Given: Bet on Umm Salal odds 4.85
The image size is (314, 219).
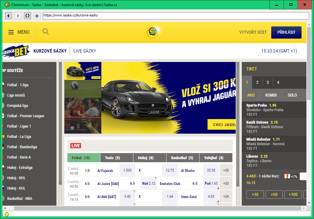Looking at the screenshot, I should 211,196.
